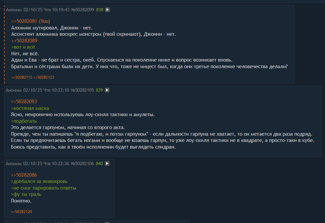The height and width of the screenshot is (223, 325).
Task: Click the dotted hide marker beside post 840
Action: tap(1, 163)
